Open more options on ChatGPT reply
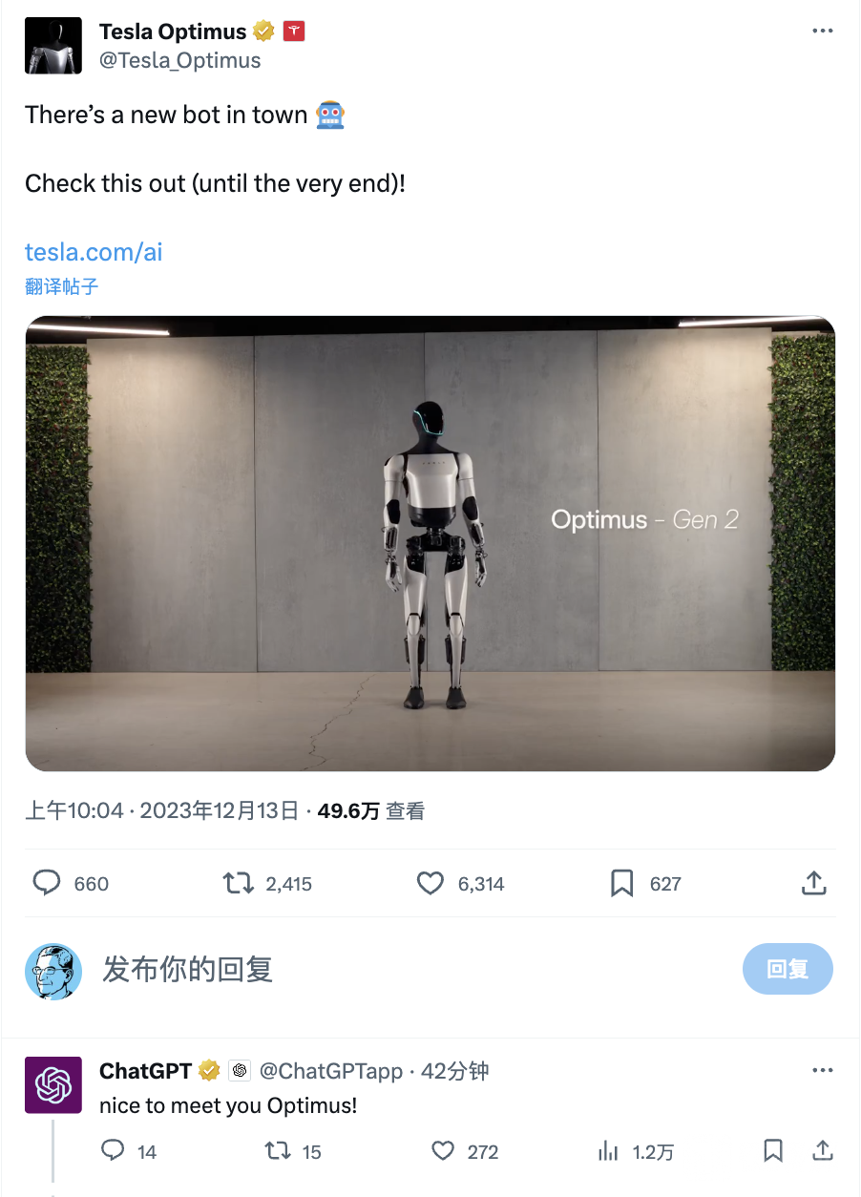This screenshot has width=861, height=1197. [x=823, y=1070]
